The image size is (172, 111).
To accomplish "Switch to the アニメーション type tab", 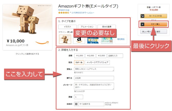I will 87,27.
